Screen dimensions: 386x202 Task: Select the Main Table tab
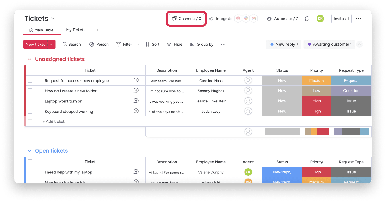coord(41,30)
